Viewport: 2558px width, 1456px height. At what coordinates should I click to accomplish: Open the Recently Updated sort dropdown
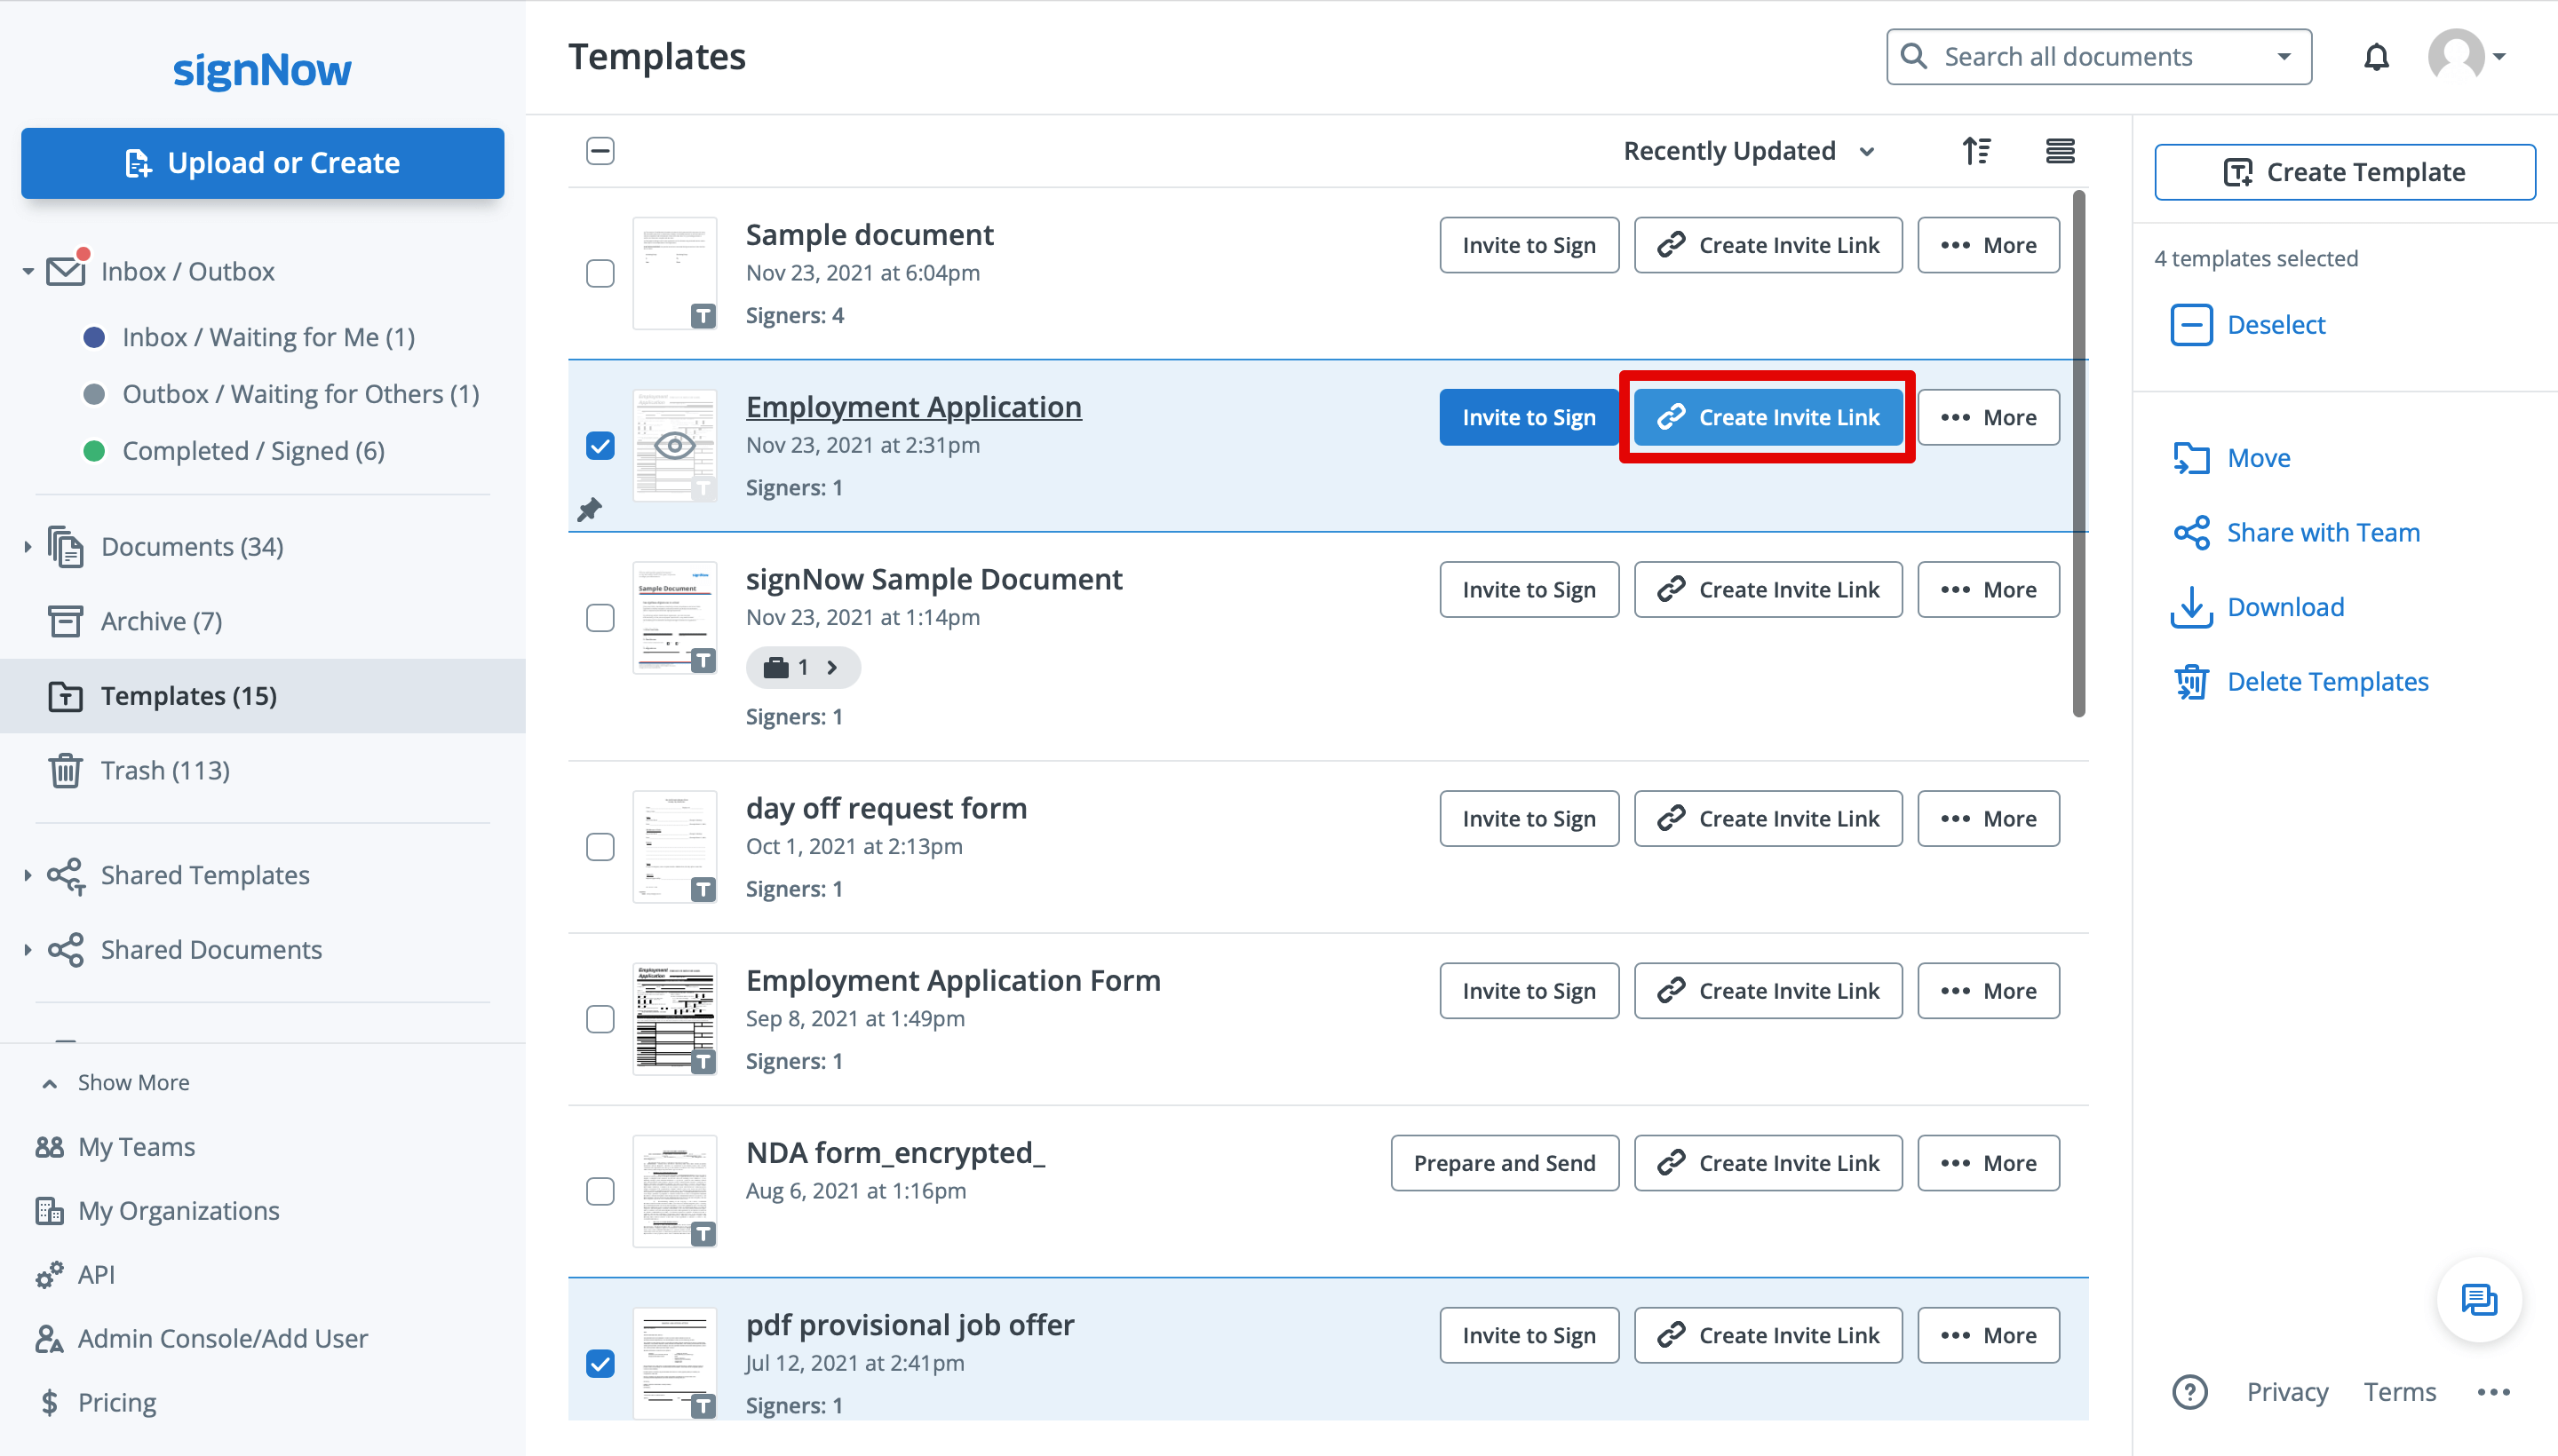click(x=1748, y=150)
